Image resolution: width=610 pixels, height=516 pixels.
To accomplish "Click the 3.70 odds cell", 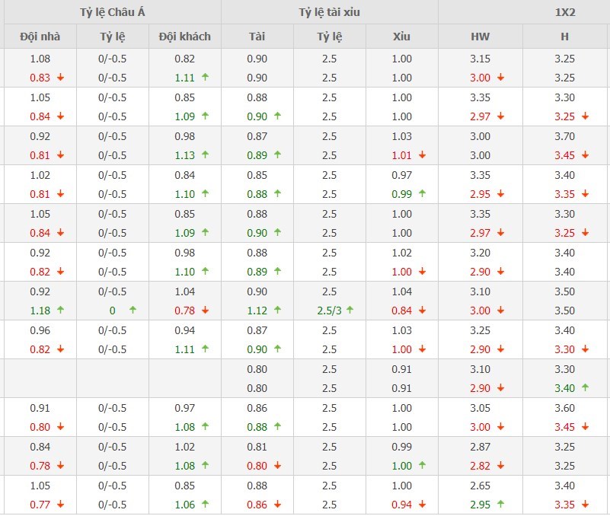I will (x=564, y=136).
